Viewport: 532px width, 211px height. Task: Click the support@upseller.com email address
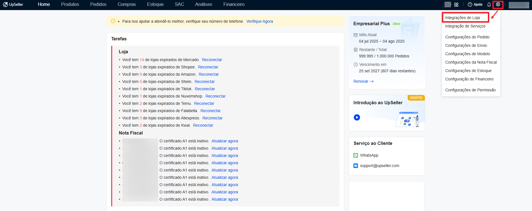tap(380, 166)
